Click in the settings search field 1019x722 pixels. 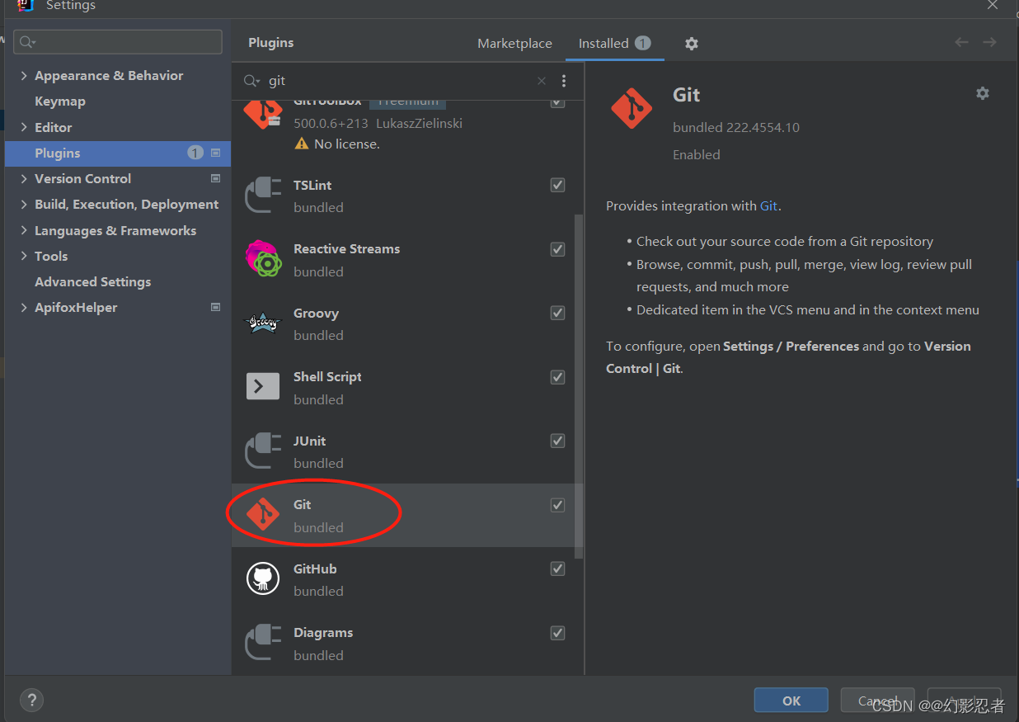(118, 42)
